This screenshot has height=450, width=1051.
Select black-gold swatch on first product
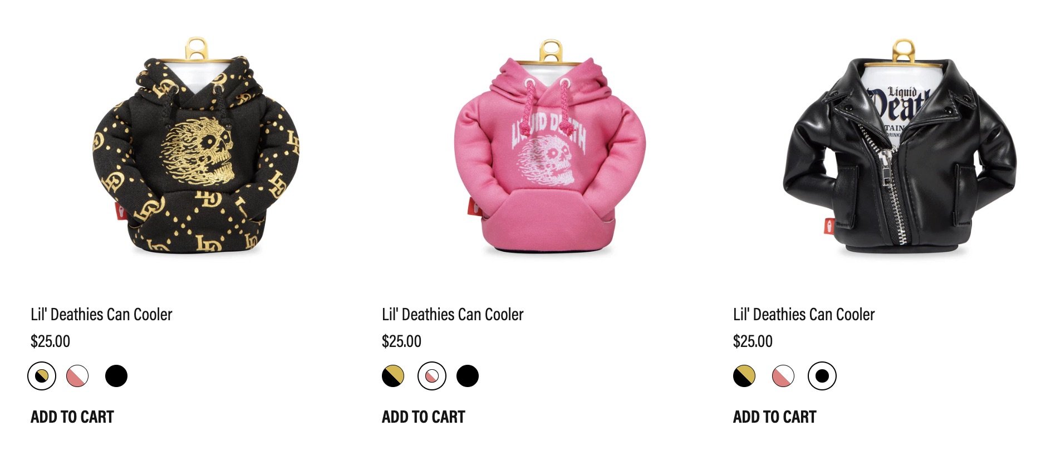point(42,376)
